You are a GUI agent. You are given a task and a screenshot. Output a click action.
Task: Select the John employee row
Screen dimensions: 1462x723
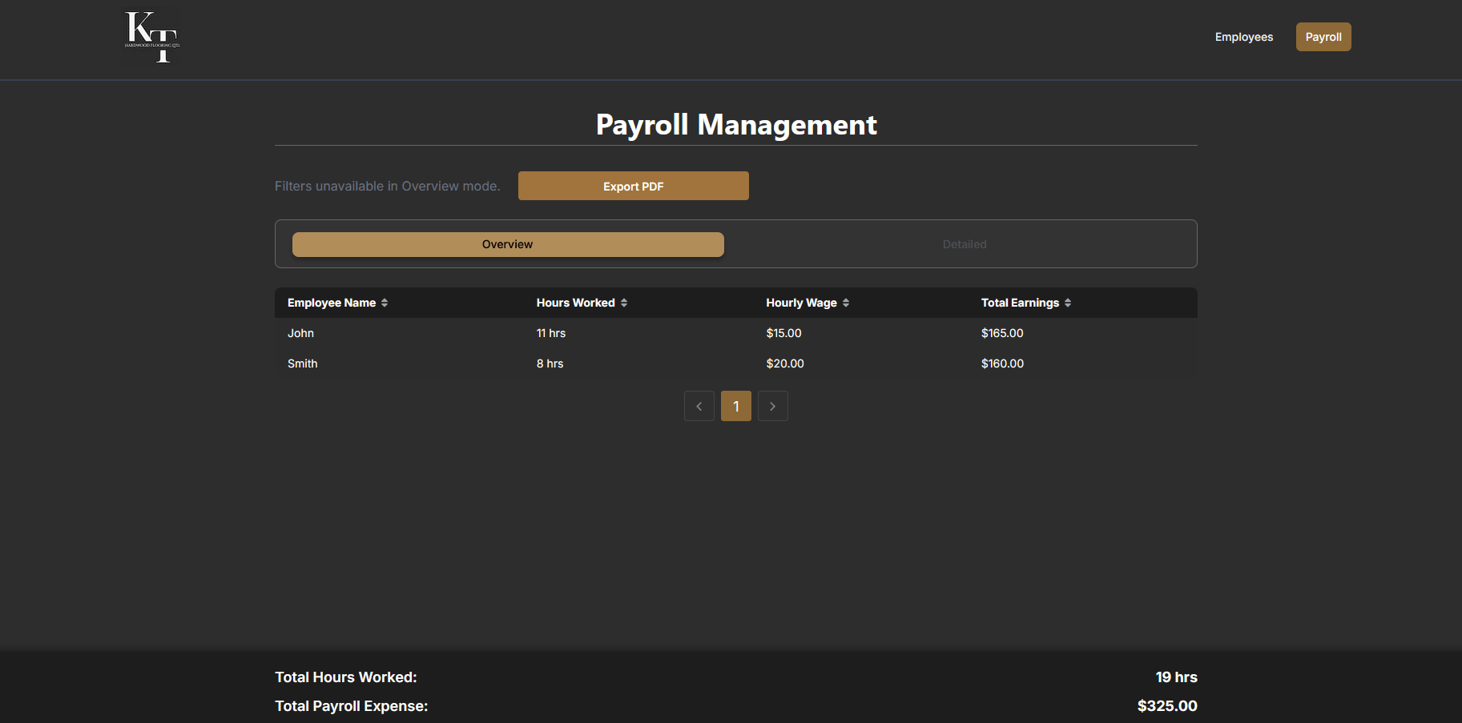(301, 333)
